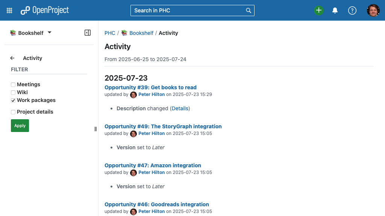Uncheck the Work packages filter
Image resolution: width=385 pixels, height=216 pixels.
point(13,100)
